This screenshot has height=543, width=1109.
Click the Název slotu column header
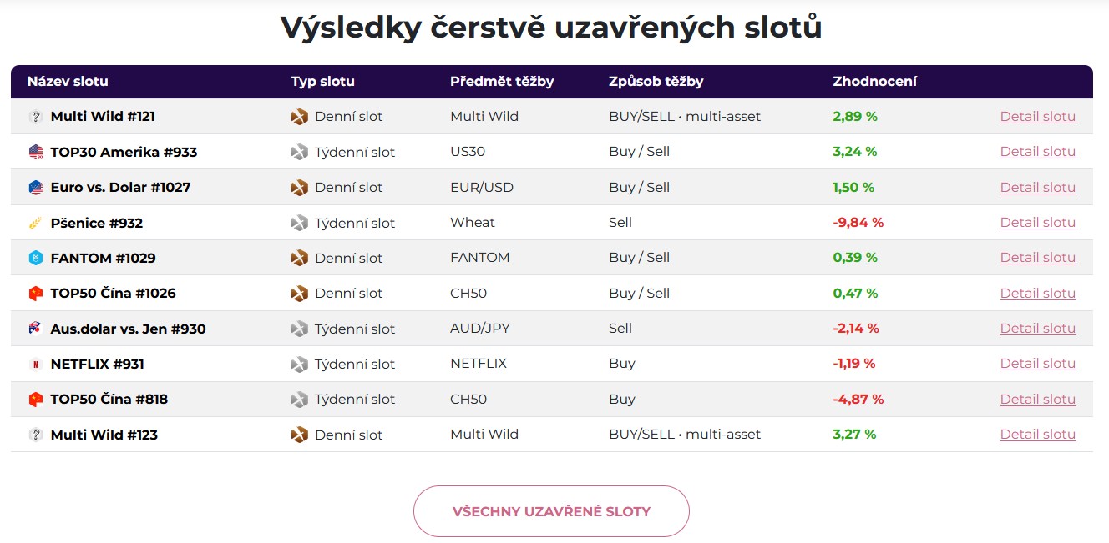(x=68, y=82)
